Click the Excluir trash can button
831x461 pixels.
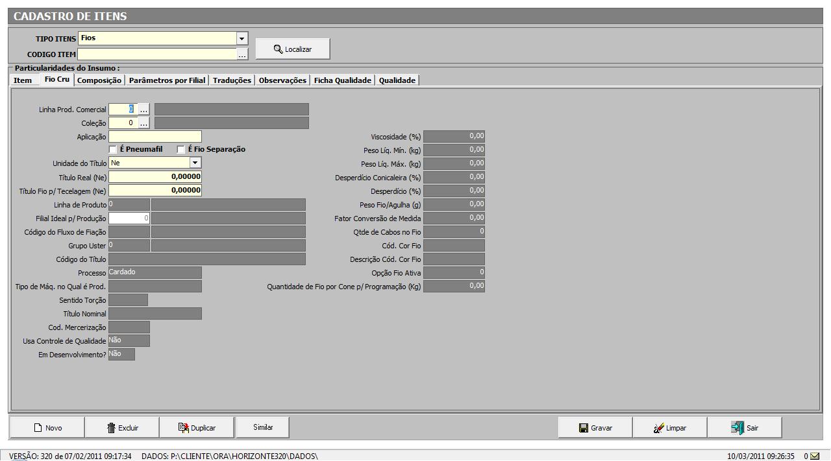122,428
